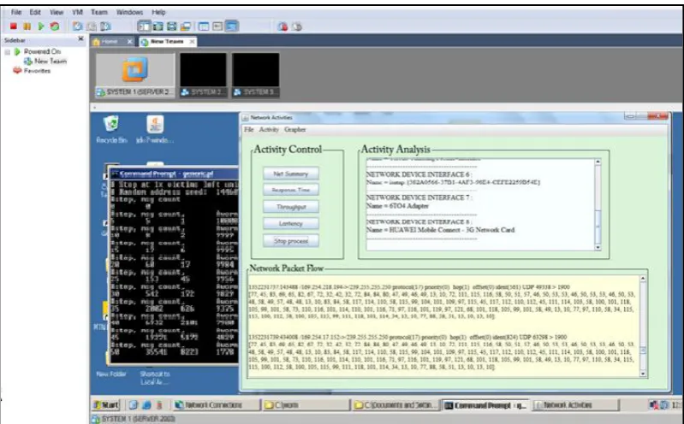Image resolution: width=684 pixels, height=424 pixels.
Task: Click the red capture movie toolbar icon
Action: pos(283,26)
